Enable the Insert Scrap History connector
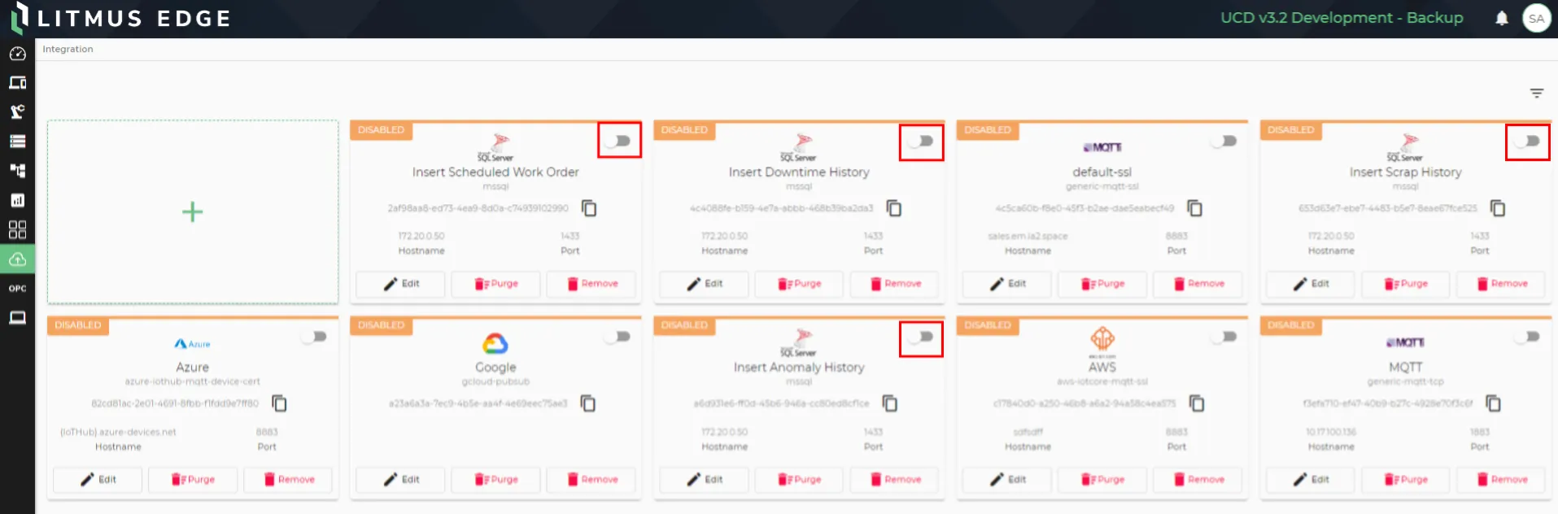The height and width of the screenshot is (514, 1558). click(x=1528, y=141)
